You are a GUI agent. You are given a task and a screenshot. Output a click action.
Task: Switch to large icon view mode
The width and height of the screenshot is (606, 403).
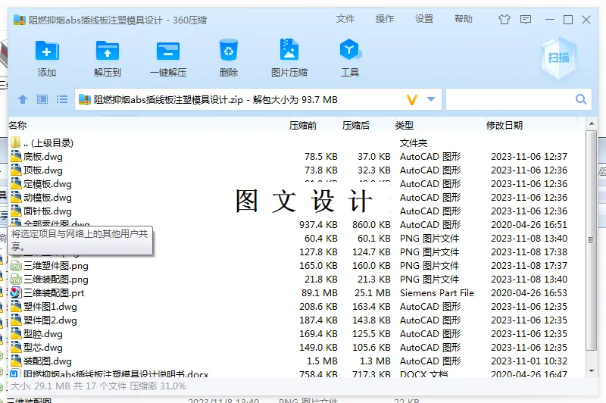[x=42, y=100]
